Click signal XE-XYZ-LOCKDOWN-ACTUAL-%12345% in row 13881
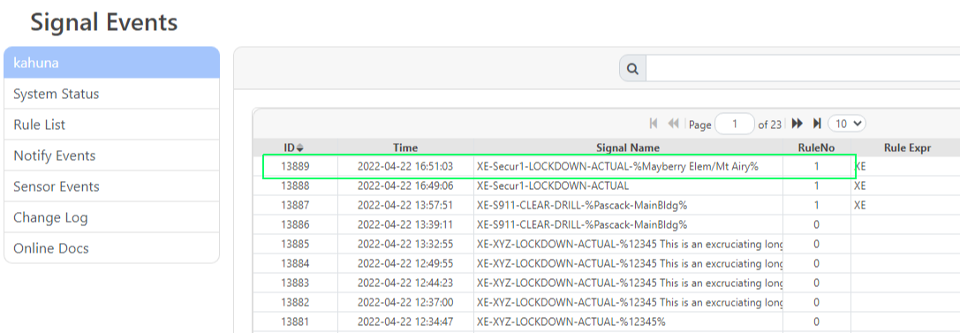The height and width of the screenshot is (333, 960). [571, 322]
